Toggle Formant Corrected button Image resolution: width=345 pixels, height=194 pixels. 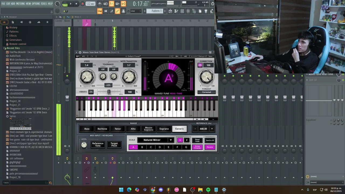206,92
